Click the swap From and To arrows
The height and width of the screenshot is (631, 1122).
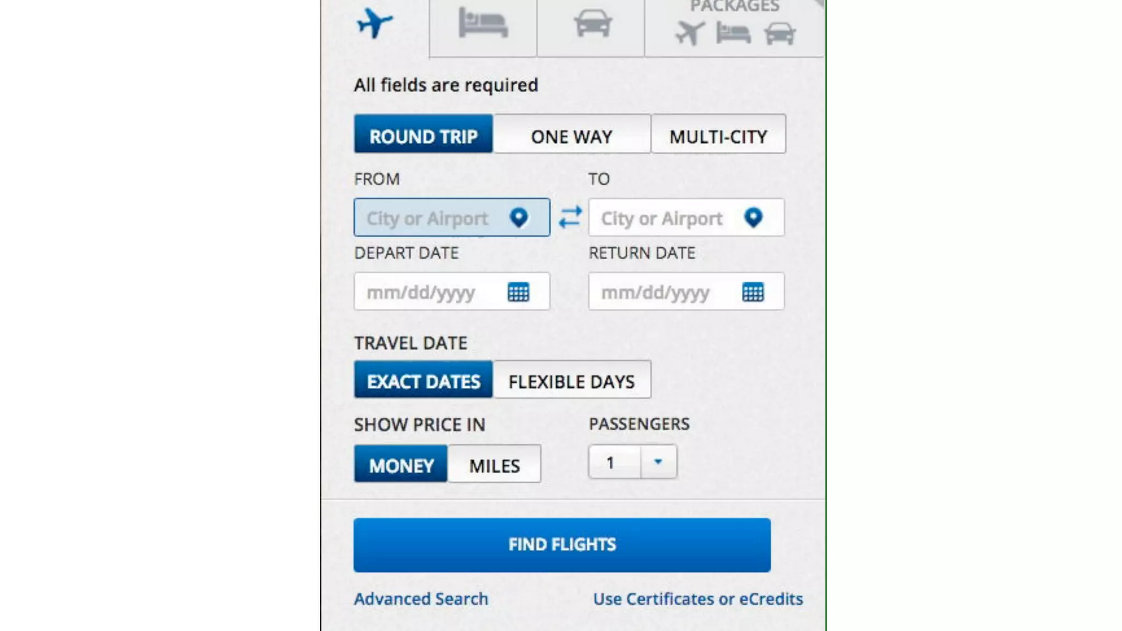[570, 217]
